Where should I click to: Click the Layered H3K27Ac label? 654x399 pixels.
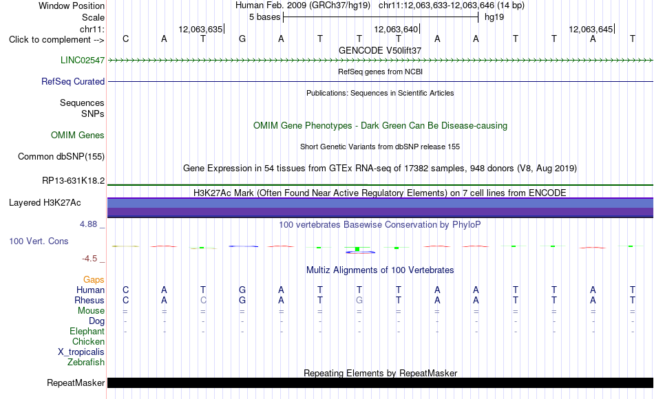(45, 203)
